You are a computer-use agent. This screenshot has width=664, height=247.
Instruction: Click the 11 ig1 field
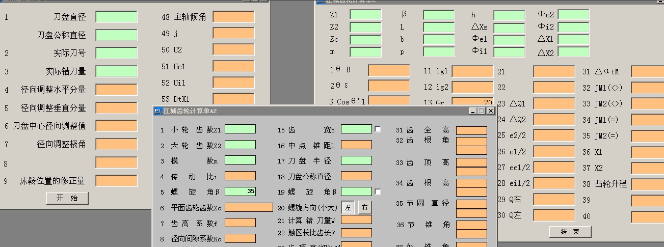[472, 72]
